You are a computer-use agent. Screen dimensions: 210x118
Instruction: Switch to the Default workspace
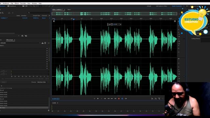pyautogui.click(x=149, y=6)
